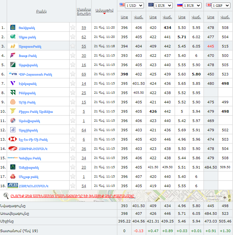
Task: Click the 401.50 USD sell rate for Evocabank
Action: (138, 83)
